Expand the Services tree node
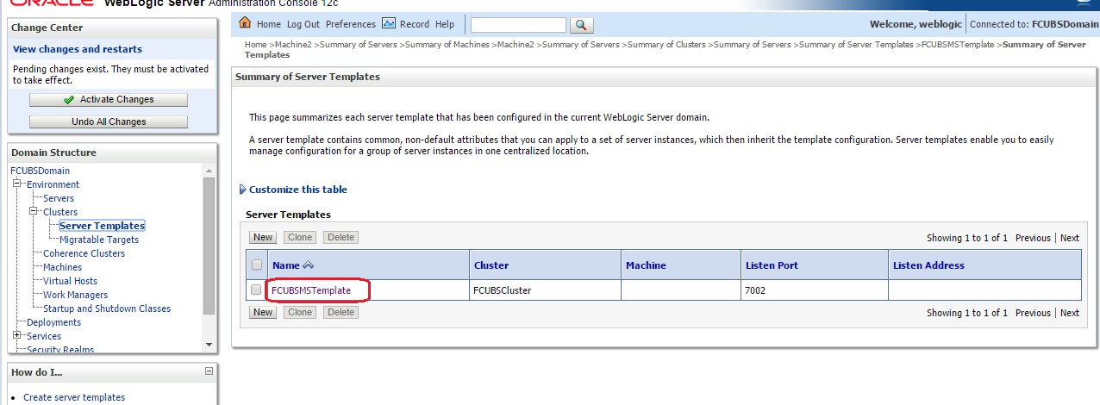This screenshot has height=405, width=1100. click(18, 336)
